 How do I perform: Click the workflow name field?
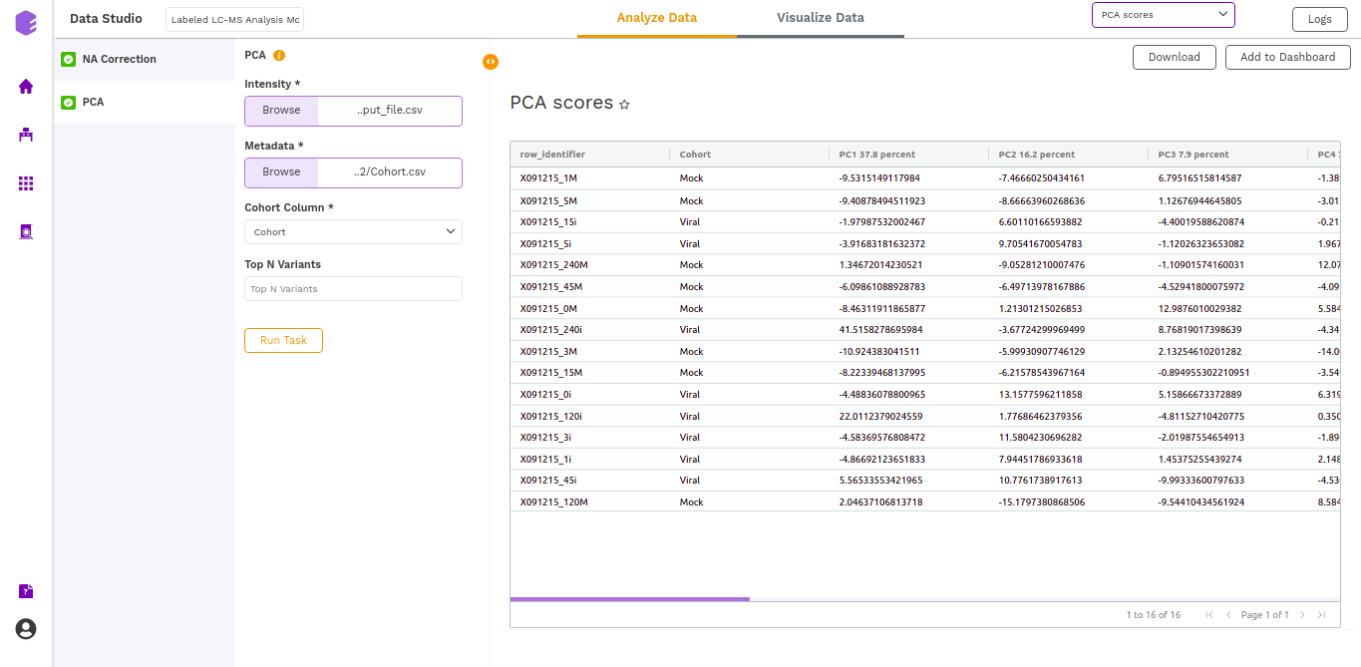[x=235, y=19]
